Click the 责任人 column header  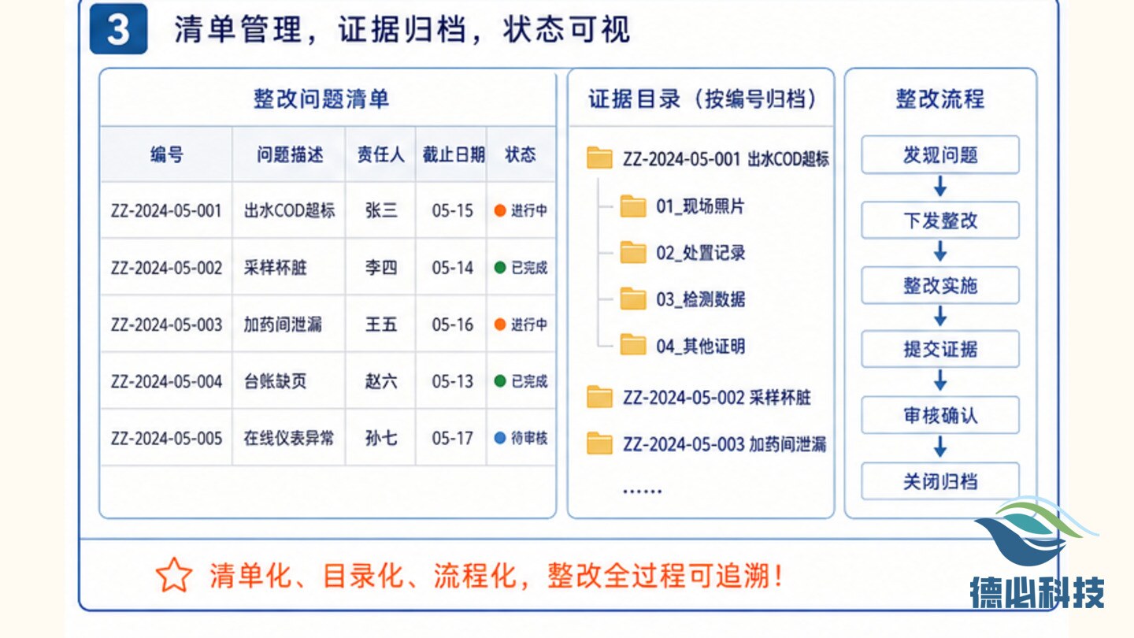(380, 155)
